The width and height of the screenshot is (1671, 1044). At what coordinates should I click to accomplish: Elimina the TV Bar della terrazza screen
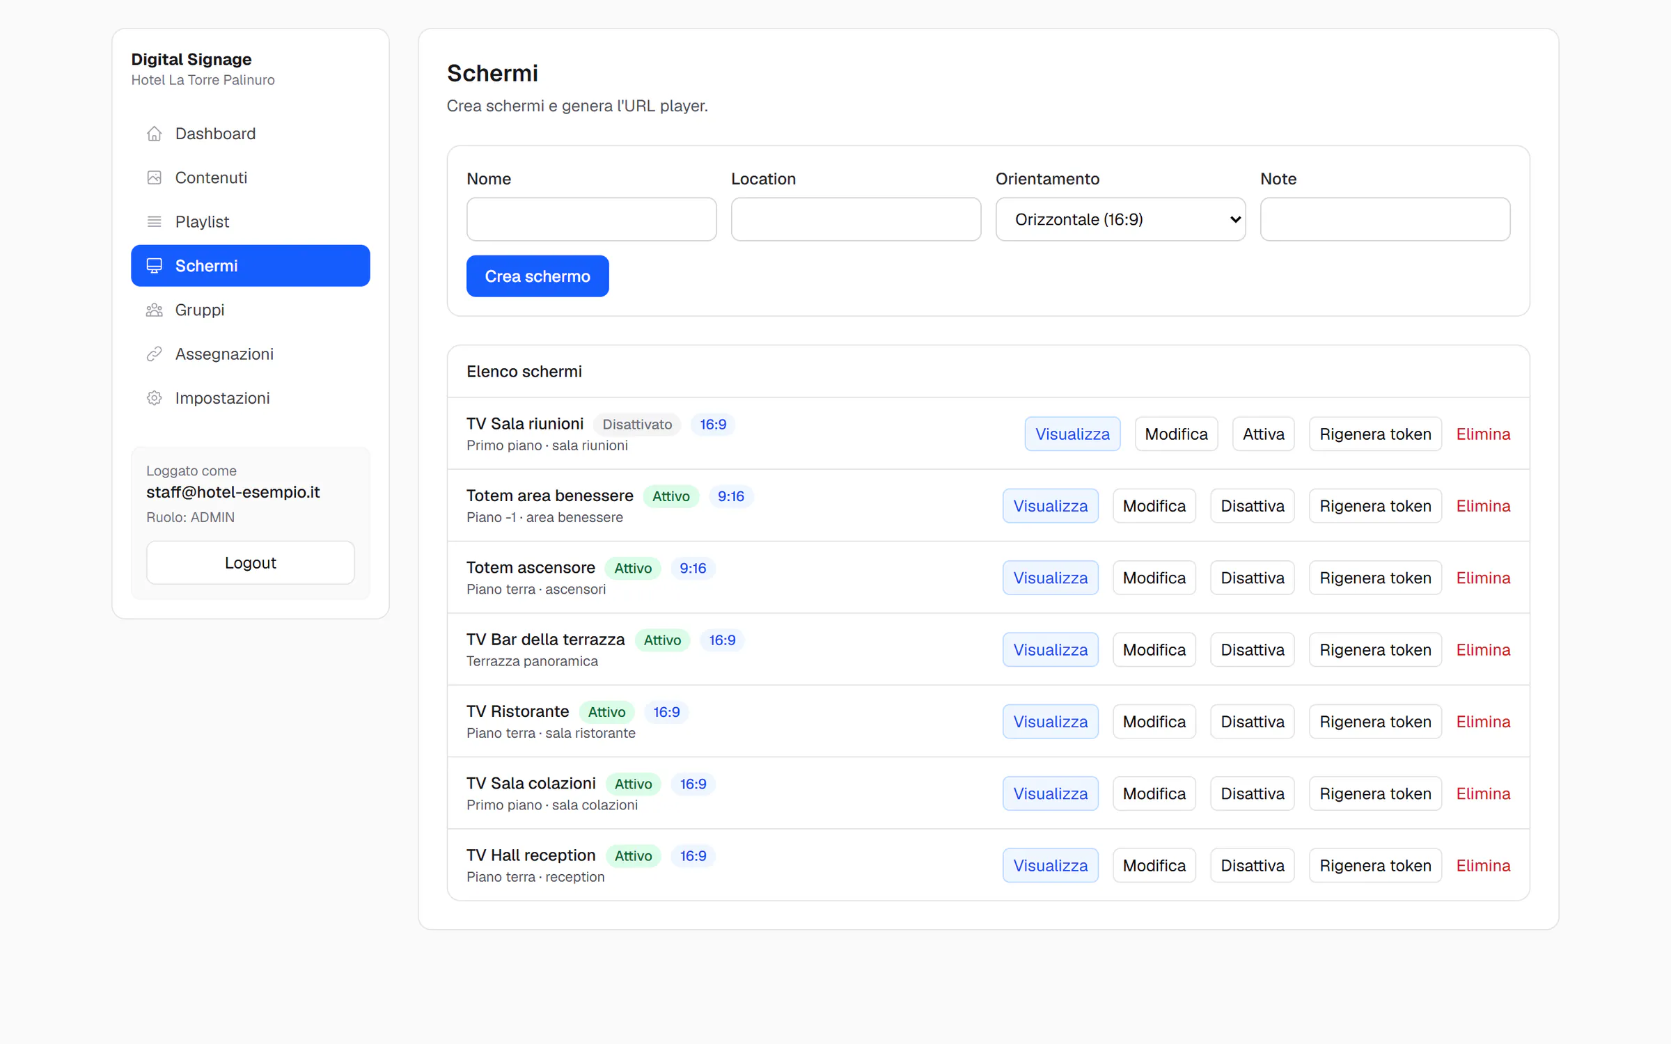click(1483, 650)
